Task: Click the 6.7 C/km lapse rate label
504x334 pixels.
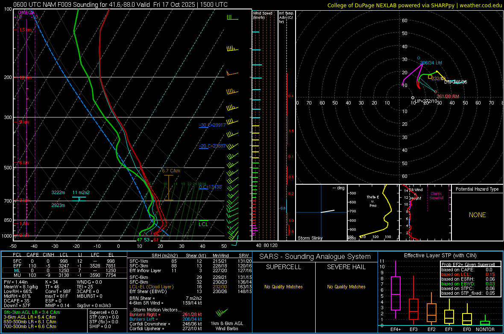Action: click(x=171, y=171)
